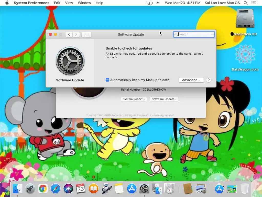Viewport: 262px width, 197px height.
Task: Close the Software Update window
Action: tap(50, 34)
